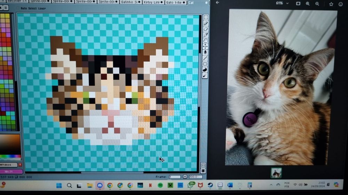The height and width of the screenshot is (195, 348).
Task: Show hidden icons in the system tray
Action: pos(271,185)
